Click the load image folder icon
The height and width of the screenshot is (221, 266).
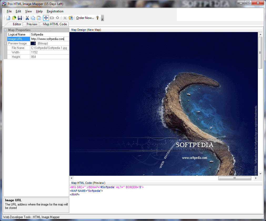pyautogui.click(x=71, y=18)
